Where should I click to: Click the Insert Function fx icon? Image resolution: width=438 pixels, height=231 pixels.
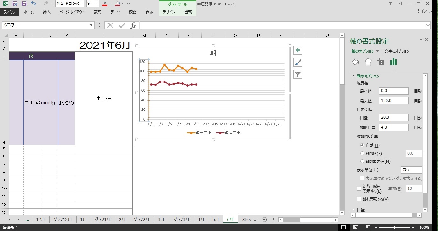coord(133,25)
